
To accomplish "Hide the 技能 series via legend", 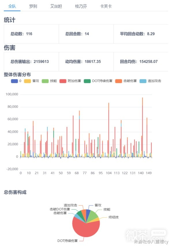I will click(49, 81).
